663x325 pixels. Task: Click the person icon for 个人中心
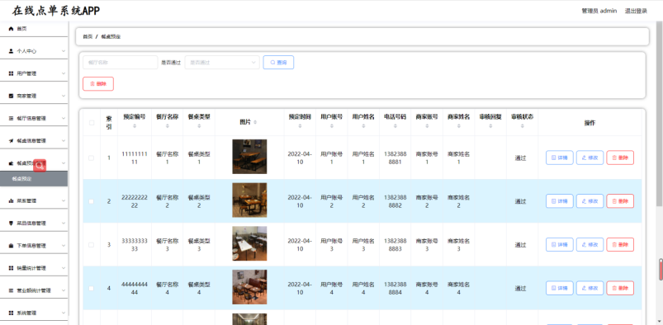(11, 51)
